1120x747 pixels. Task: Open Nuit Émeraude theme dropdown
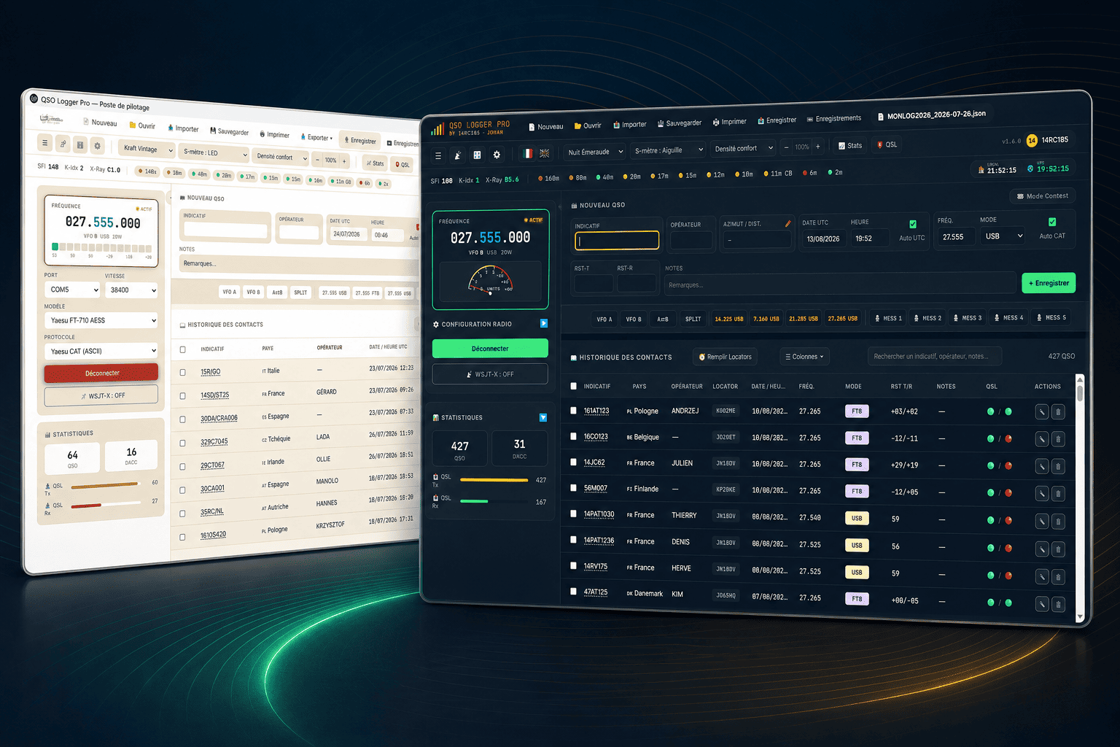595,152
